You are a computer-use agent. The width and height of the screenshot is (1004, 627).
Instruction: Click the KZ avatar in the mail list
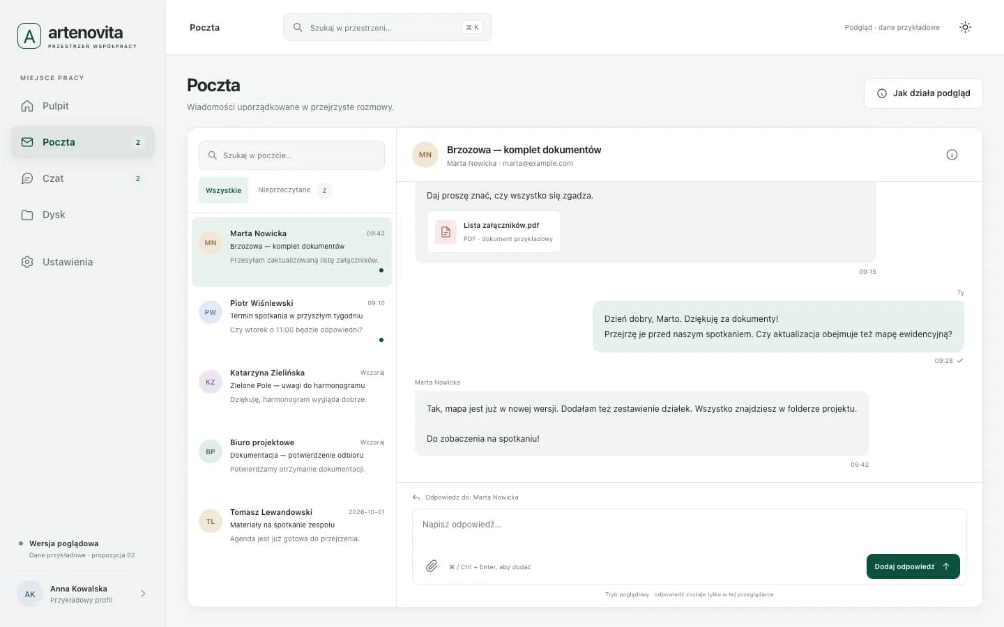coord(211,382)
